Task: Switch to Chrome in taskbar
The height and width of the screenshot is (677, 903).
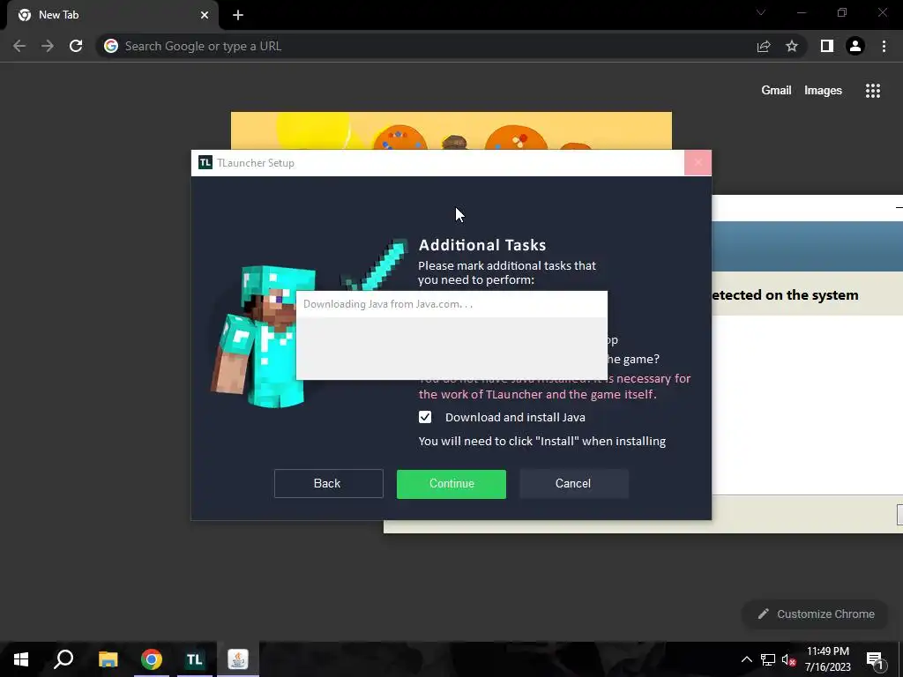Action: (152, 659)
